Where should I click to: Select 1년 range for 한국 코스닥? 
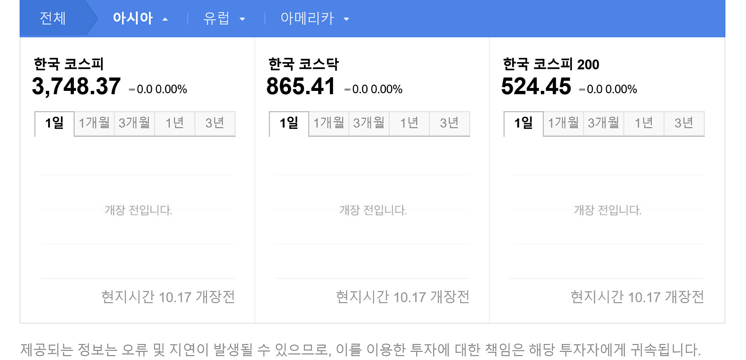point(409,123)
